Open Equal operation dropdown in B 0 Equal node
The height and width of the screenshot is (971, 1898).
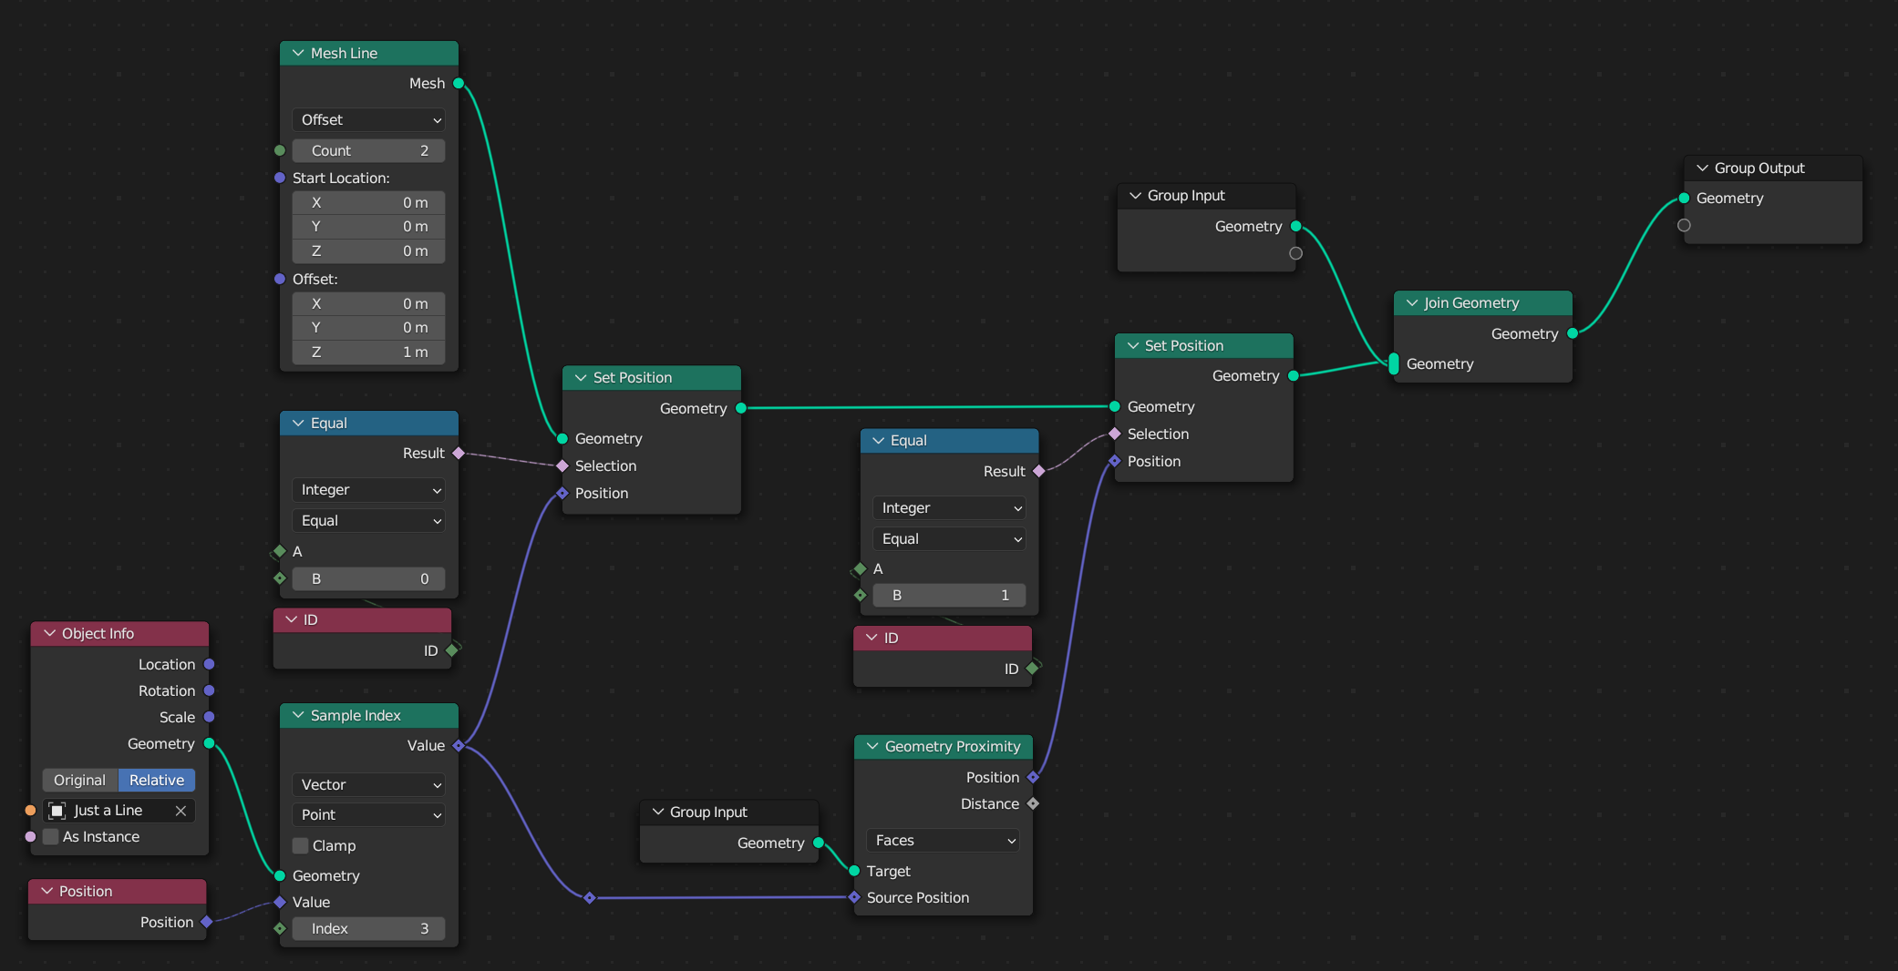point(368,521)
